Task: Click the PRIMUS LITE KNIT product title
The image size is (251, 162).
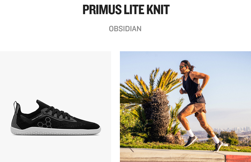Action: point(126,10)
